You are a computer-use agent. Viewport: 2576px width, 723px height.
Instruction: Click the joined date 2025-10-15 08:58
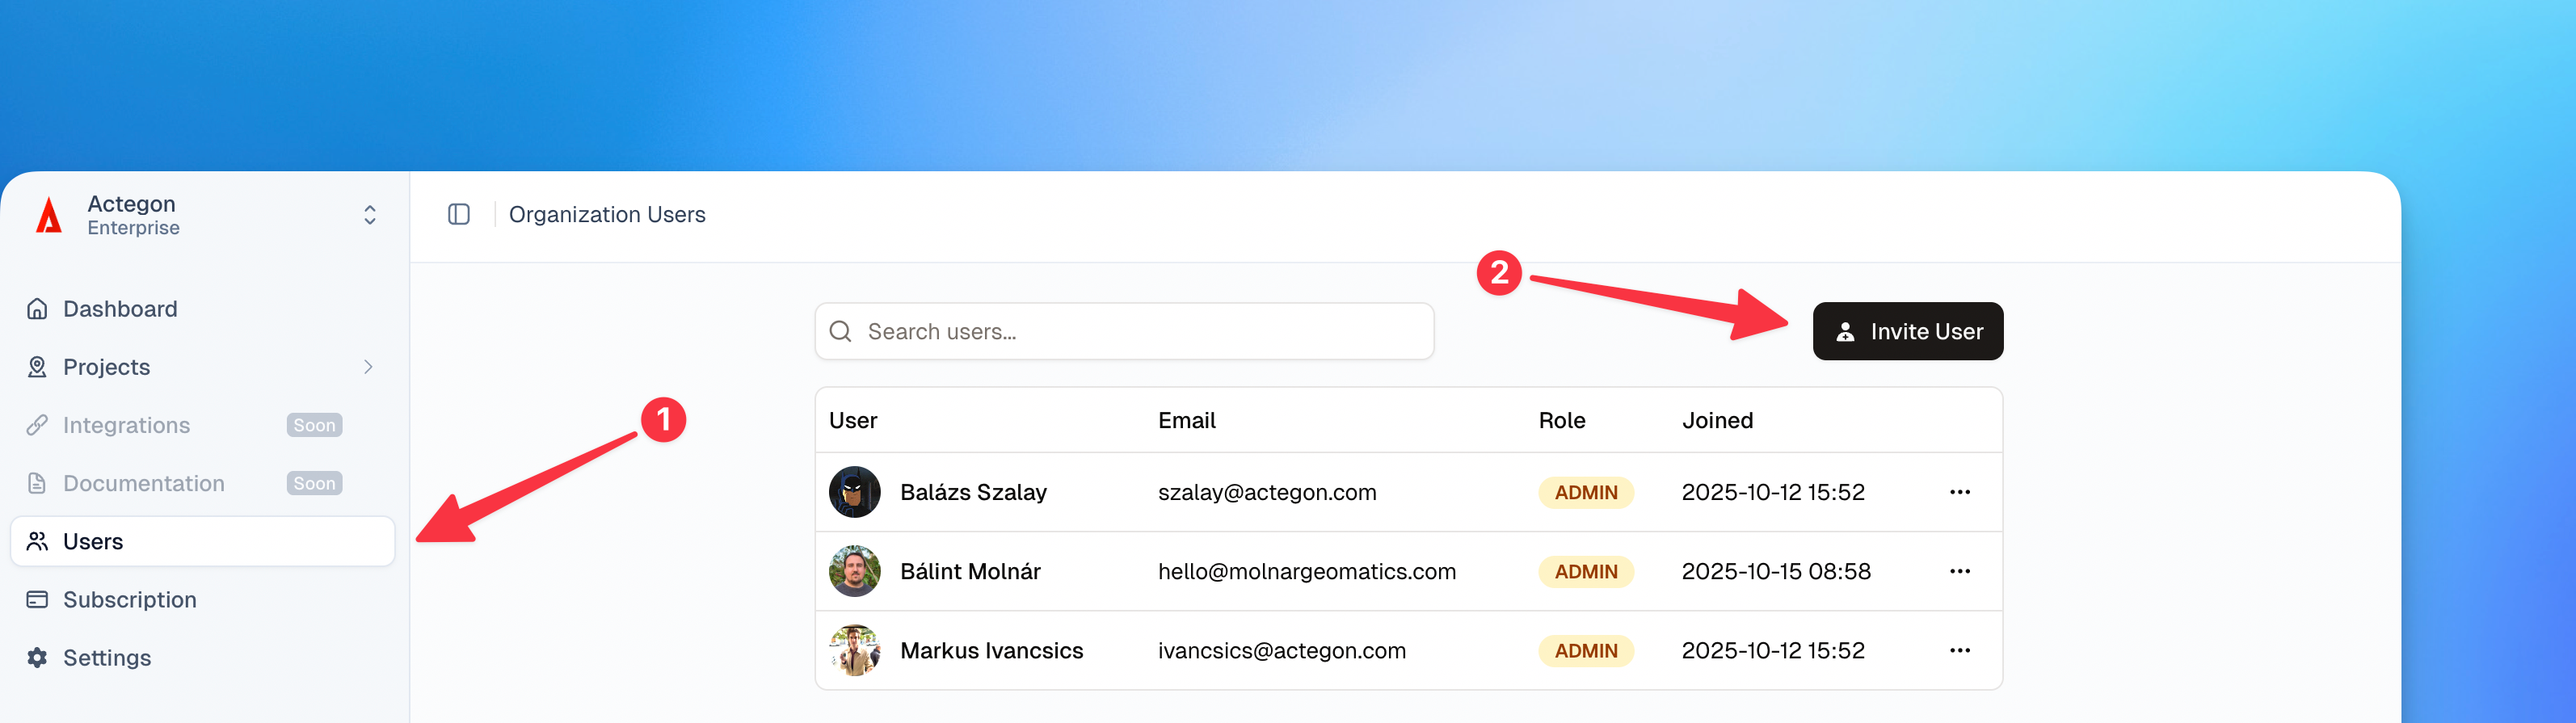pyautogui.click(x=1776, y=571)
